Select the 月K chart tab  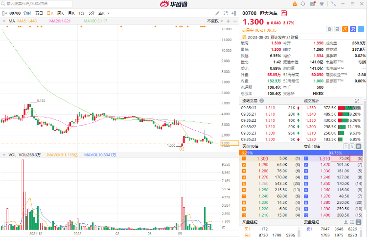click(71, 13)
